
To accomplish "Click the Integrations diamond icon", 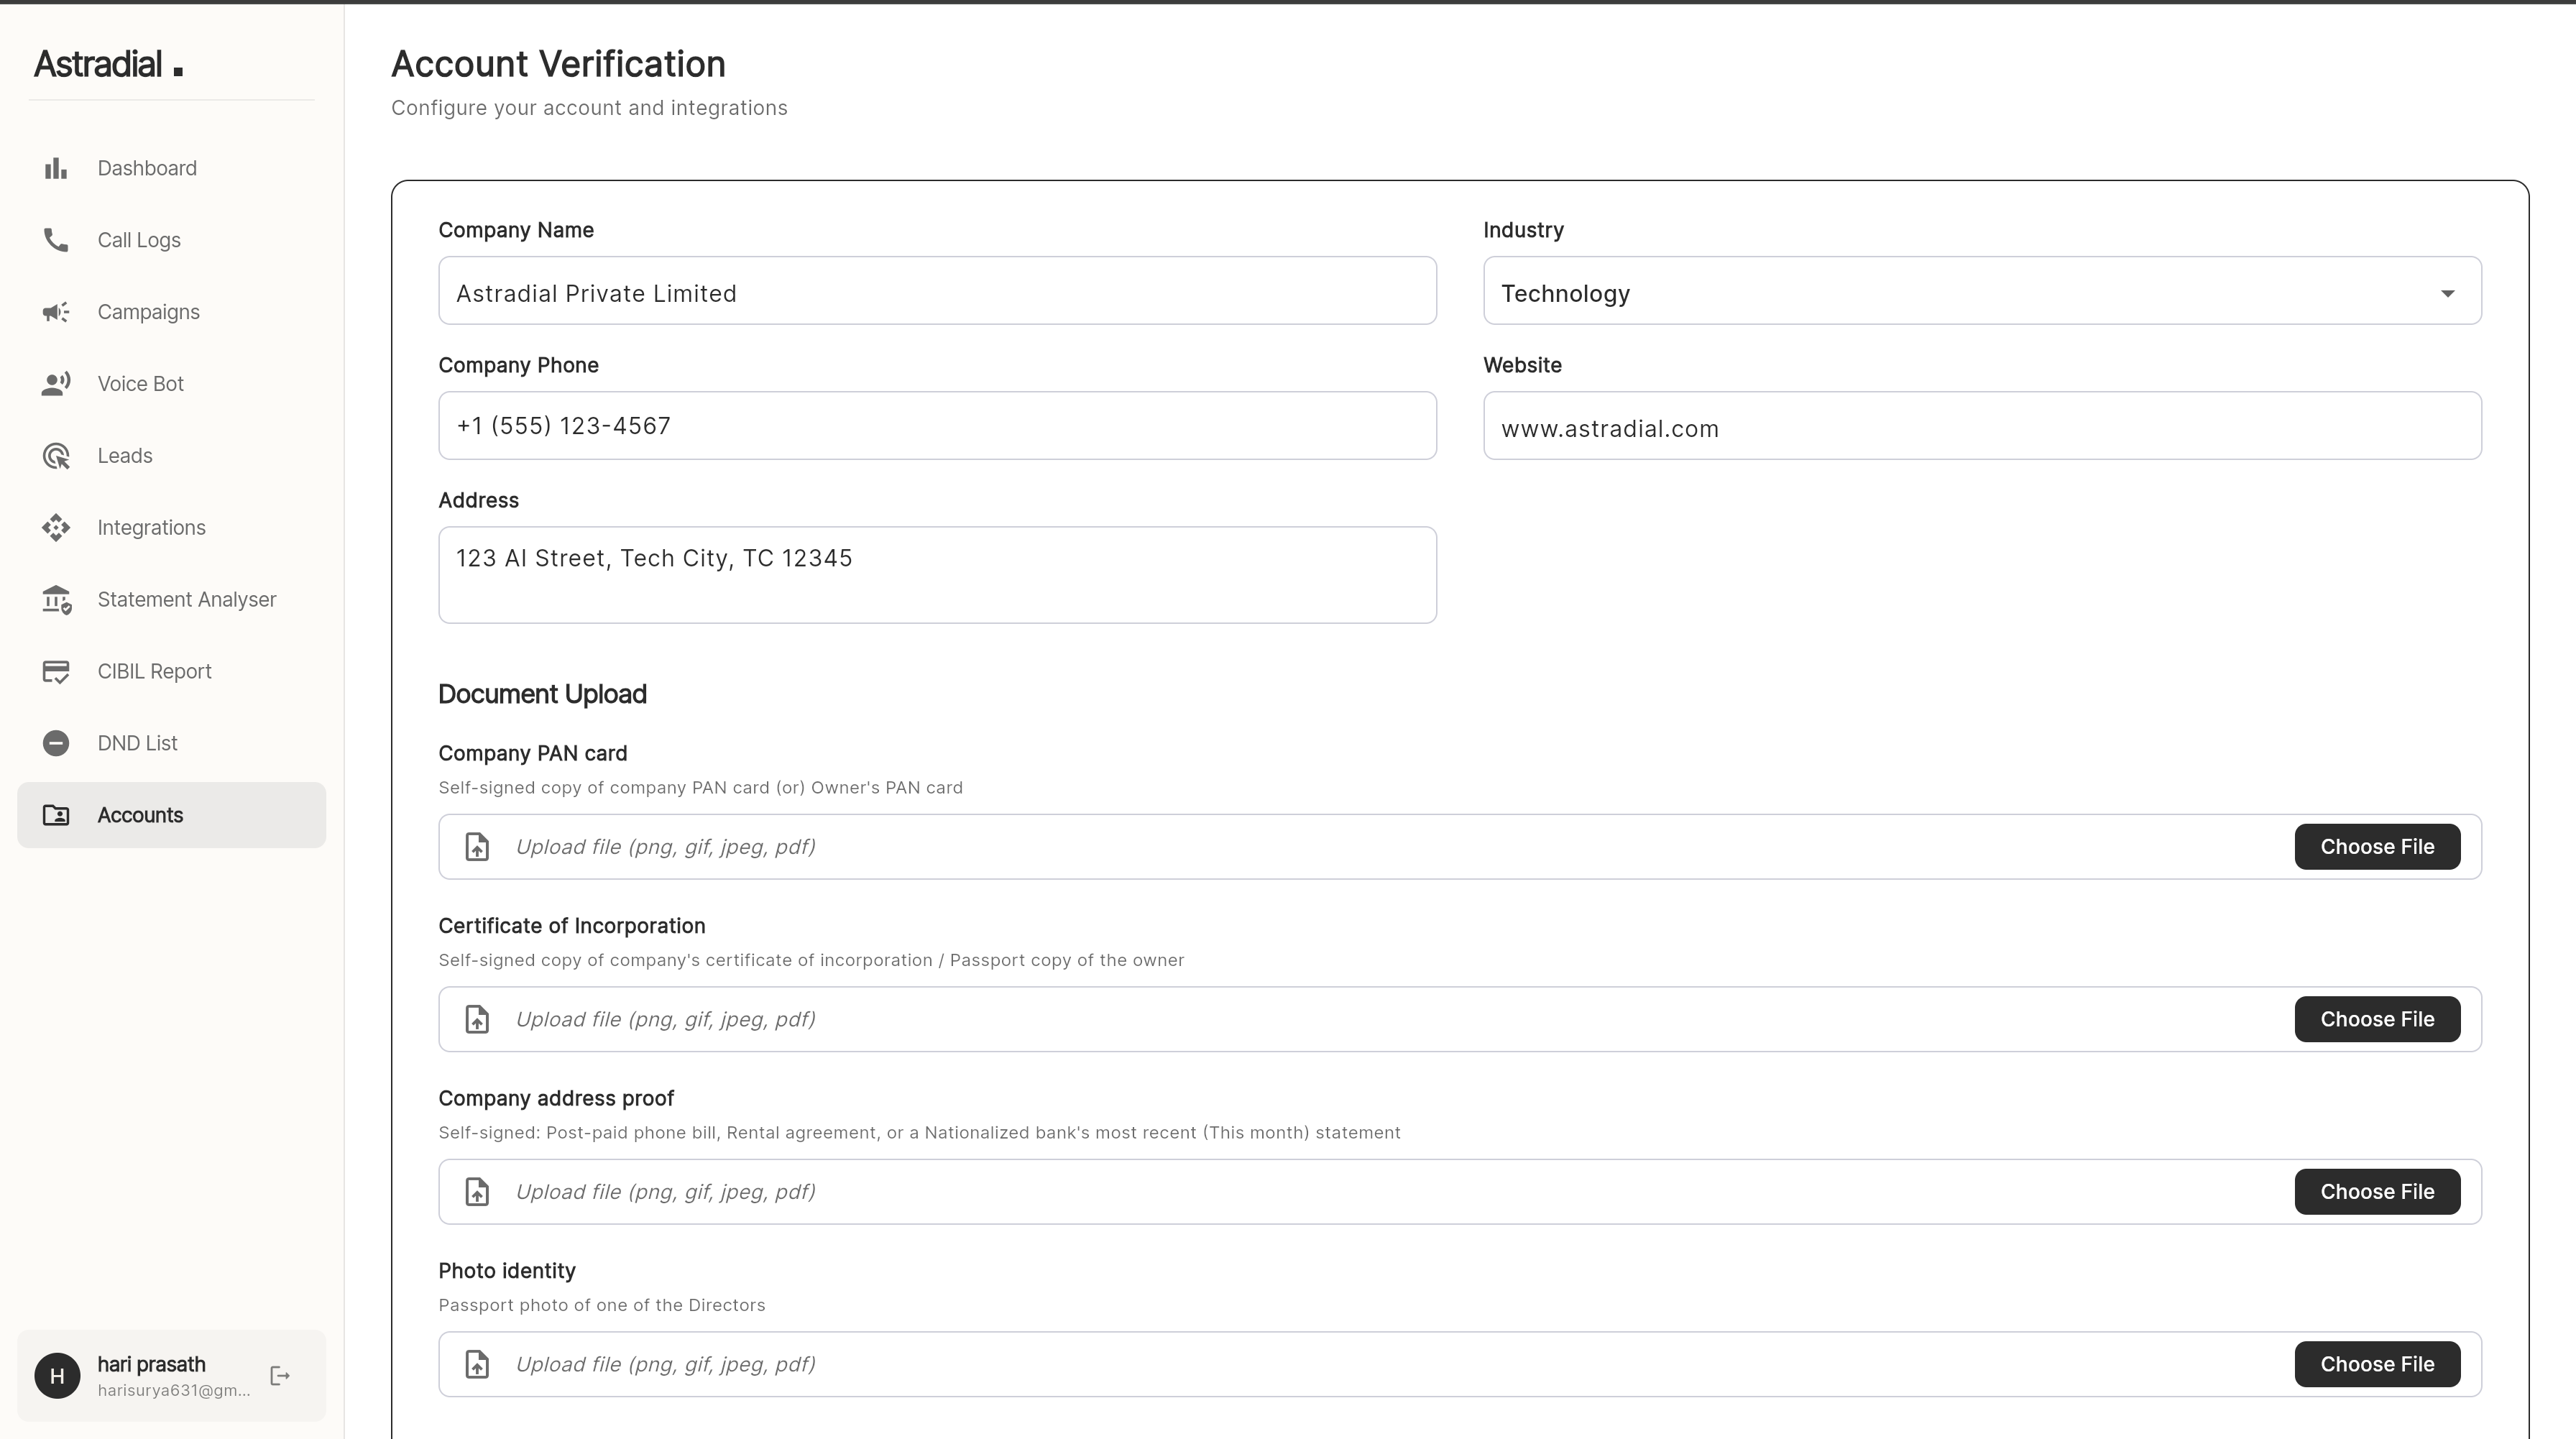I will click(56, 527).
